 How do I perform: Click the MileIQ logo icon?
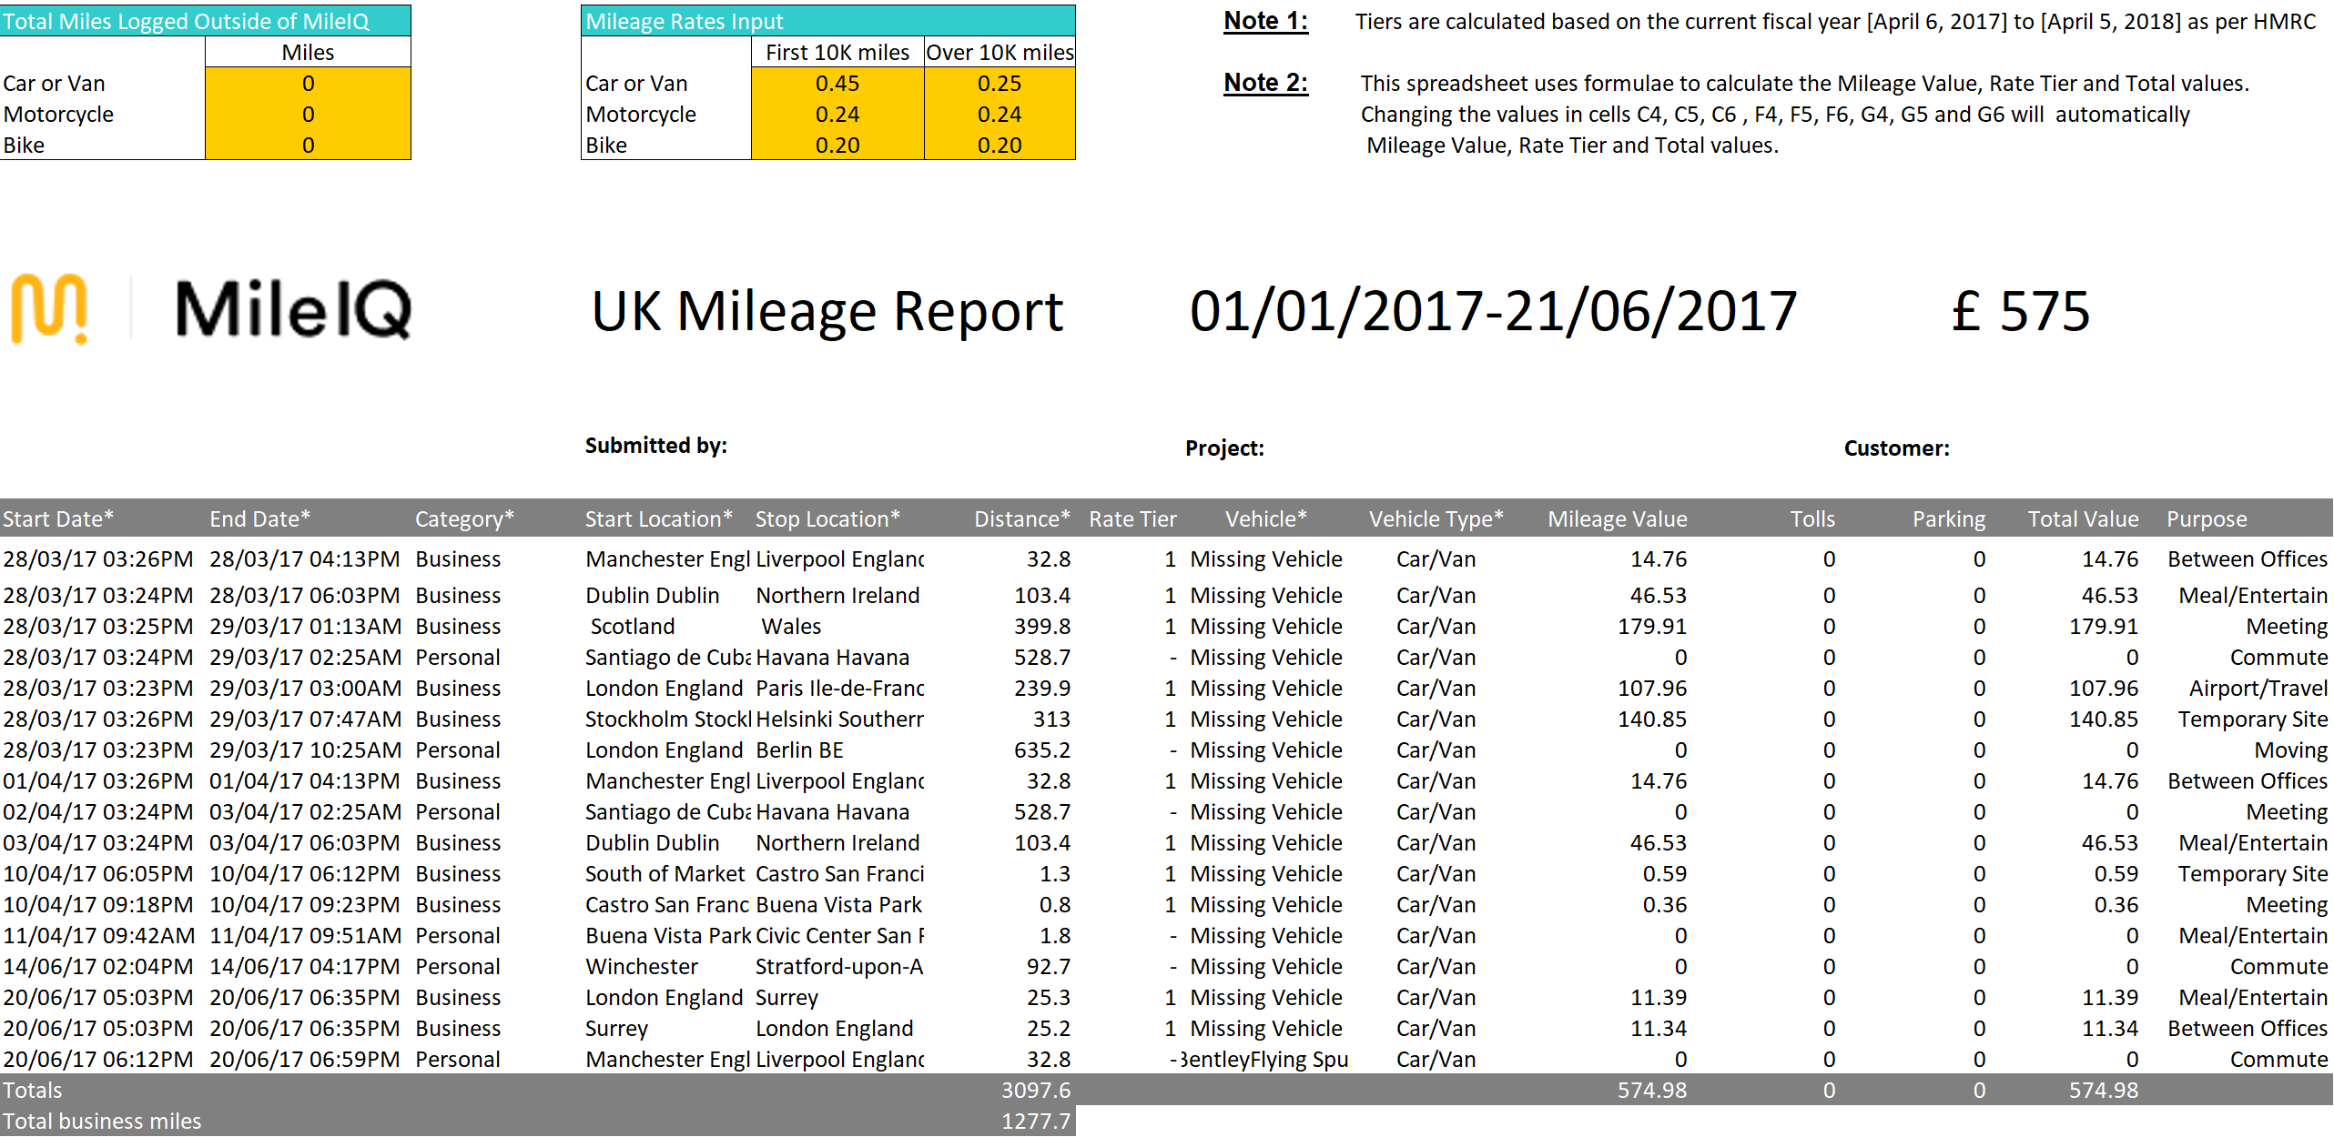tap(49, 309)
